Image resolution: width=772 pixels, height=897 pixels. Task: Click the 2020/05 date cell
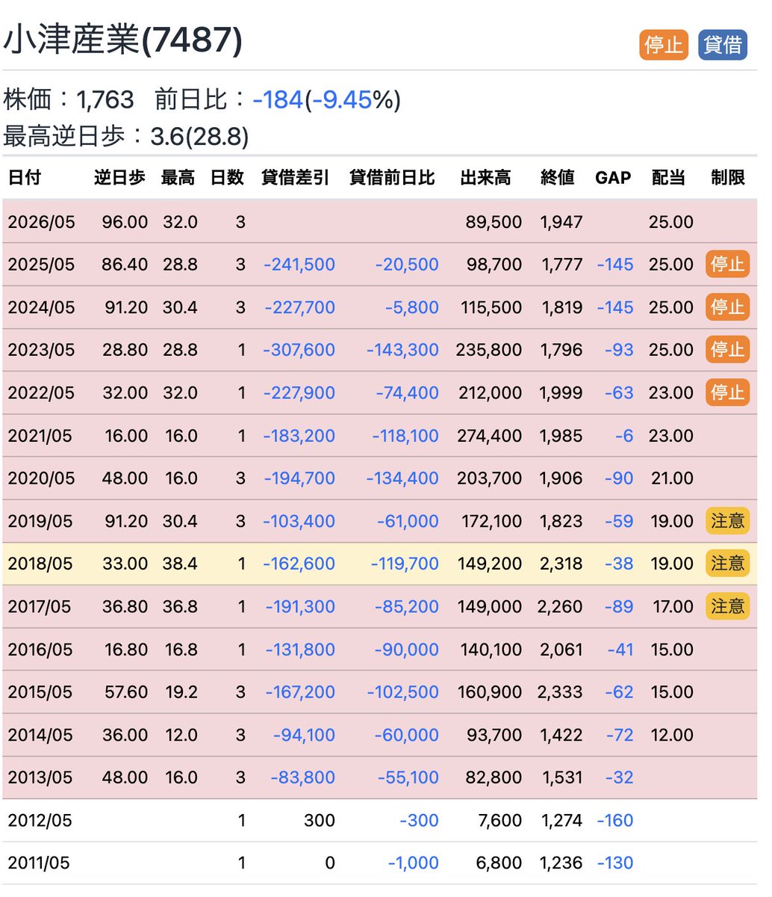(41, 478)
